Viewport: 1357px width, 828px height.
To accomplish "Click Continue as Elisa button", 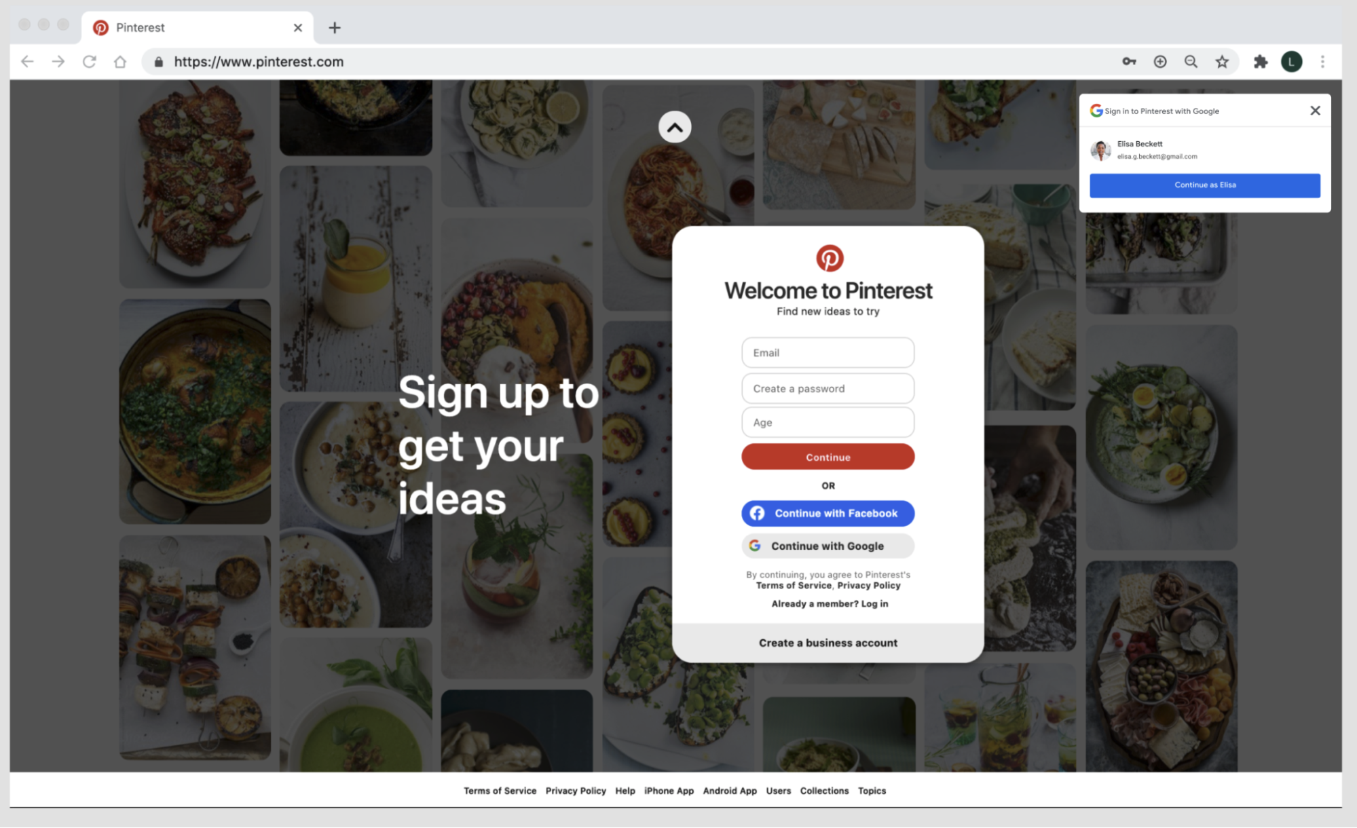I will point(1205,184).
